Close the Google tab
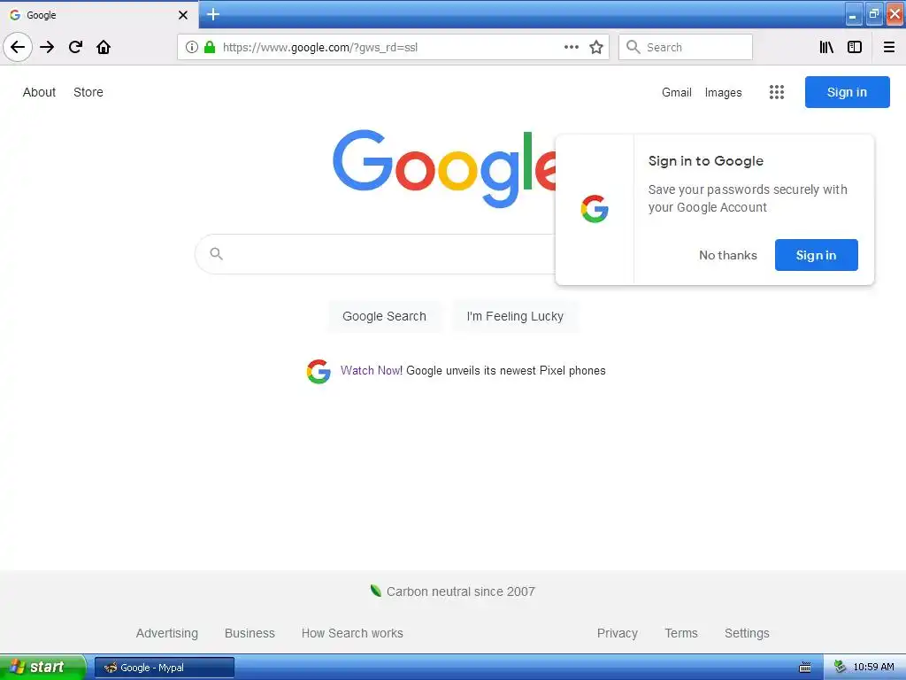The height and width of the screenshot is (680, 906). coord(183,15)
